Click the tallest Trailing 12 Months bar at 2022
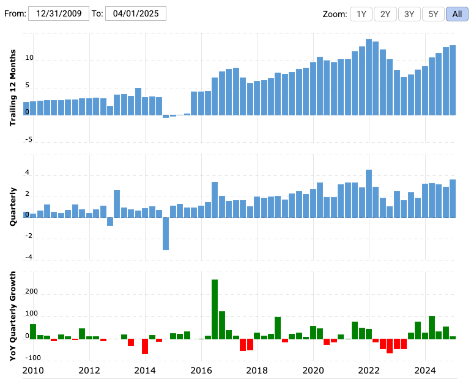Viewport: 471px width, 379px height. 369,77
